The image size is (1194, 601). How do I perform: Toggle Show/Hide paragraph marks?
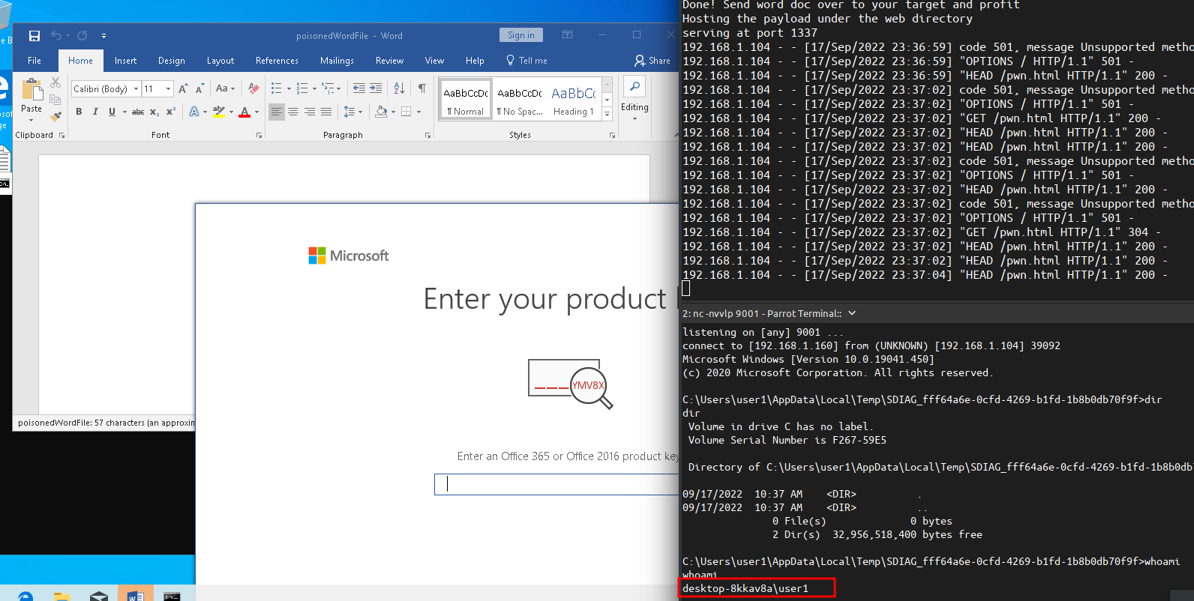pyautogui.click(x=422, y=88)
